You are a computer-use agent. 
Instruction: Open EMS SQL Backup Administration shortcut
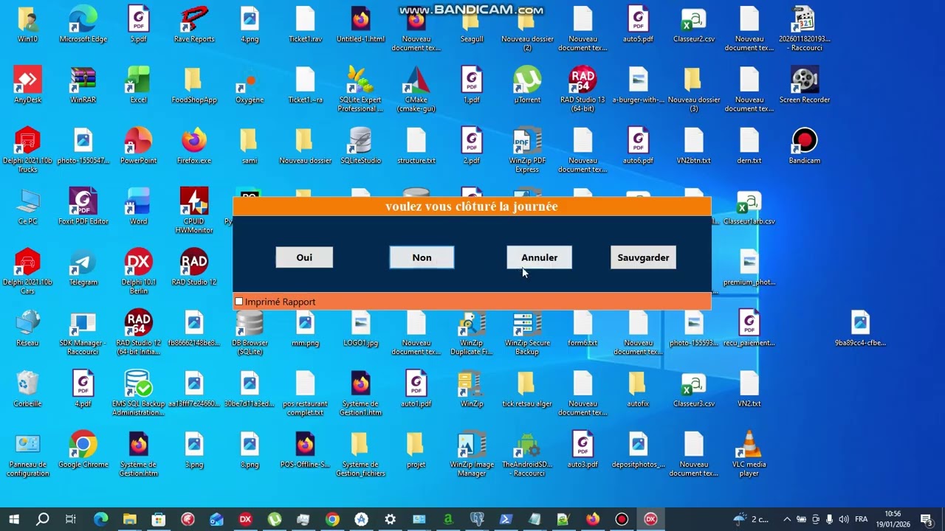pyautogui.click(x=138, y=393)
